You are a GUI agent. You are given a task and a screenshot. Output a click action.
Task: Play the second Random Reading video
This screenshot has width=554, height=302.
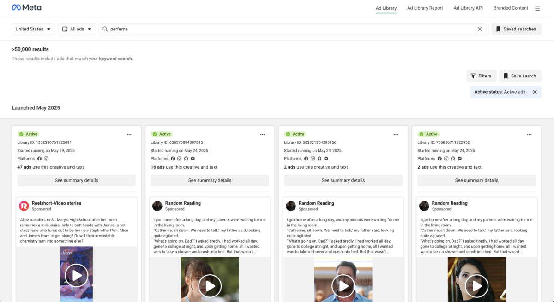tap(343, 286)
